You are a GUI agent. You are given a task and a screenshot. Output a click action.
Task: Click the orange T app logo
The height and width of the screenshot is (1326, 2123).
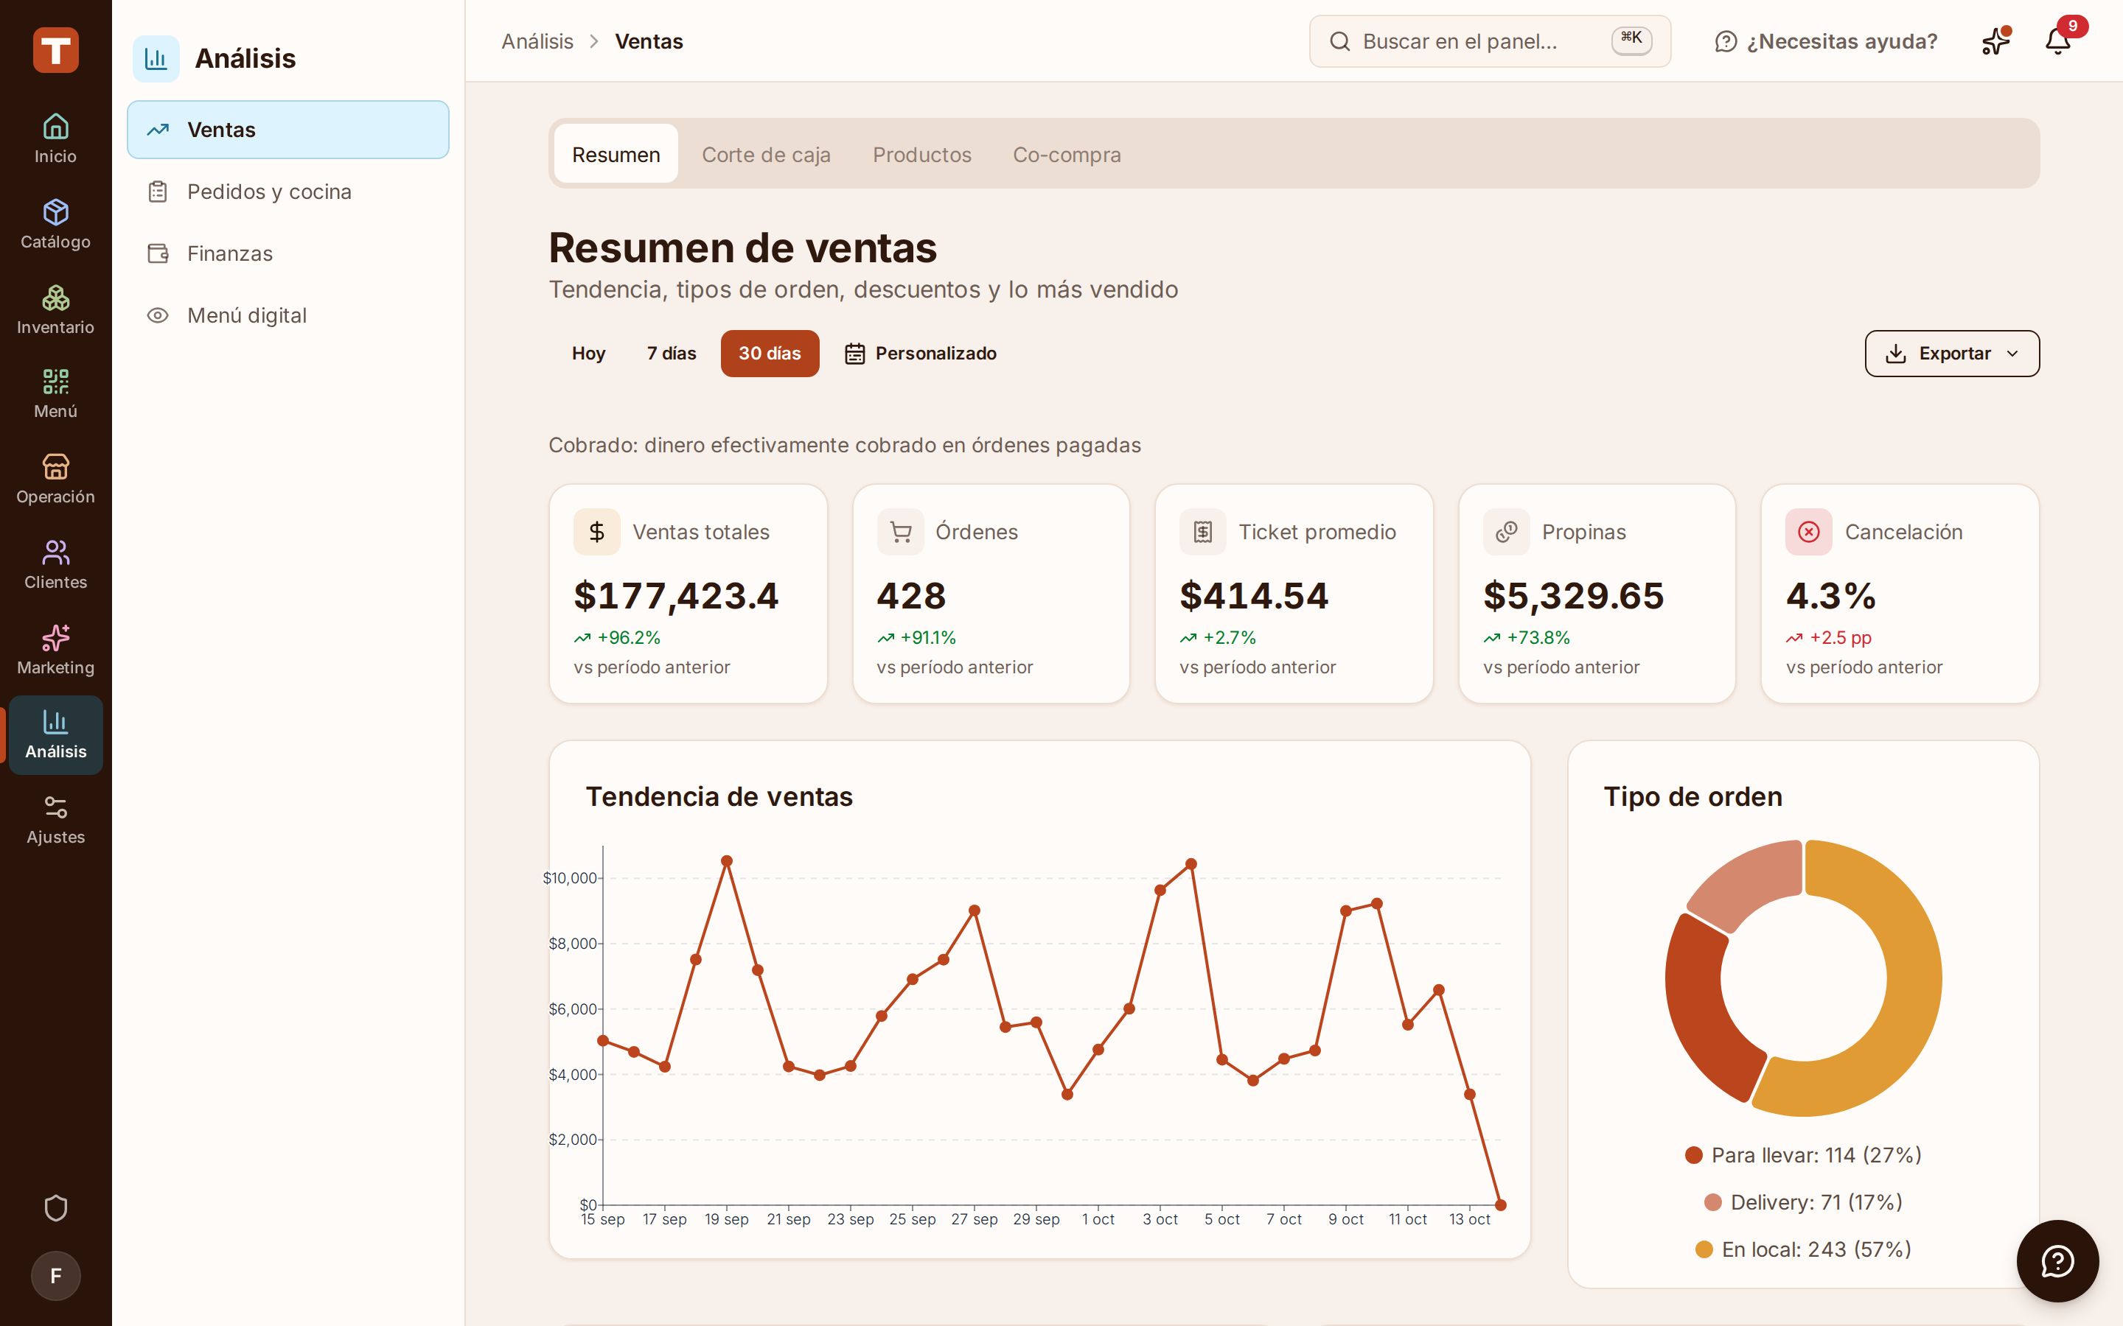pos(55,50)
